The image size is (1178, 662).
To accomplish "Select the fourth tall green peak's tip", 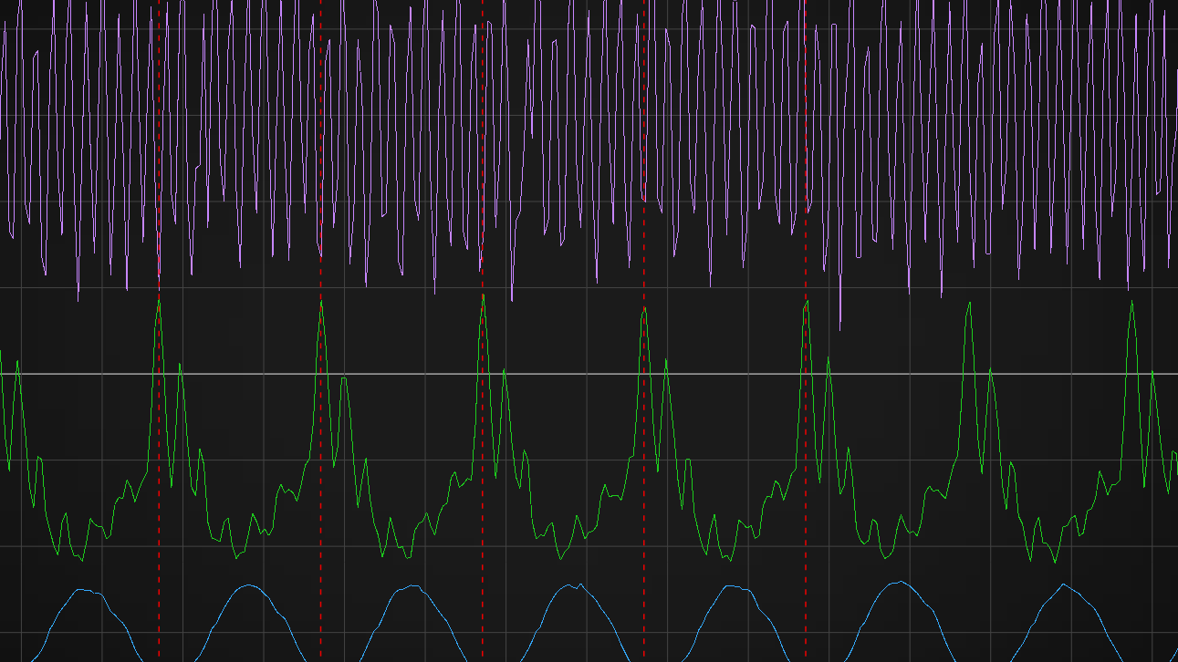I will [x=644, y=309].
